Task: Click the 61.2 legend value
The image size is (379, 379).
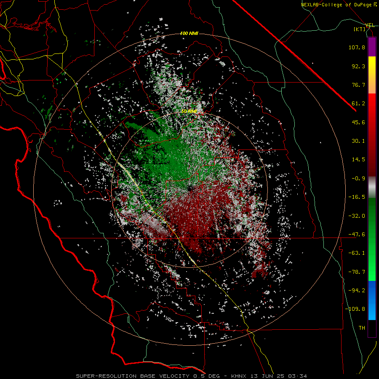Action: (358, 104)
